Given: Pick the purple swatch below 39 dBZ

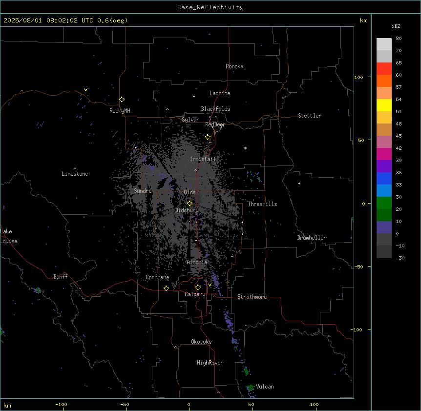Looking at the screenshot, I should tap(384, 166).
